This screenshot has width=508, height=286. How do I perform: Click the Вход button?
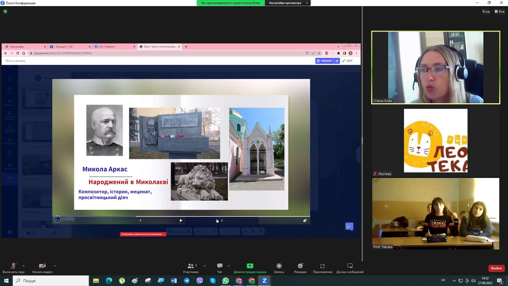486,11
